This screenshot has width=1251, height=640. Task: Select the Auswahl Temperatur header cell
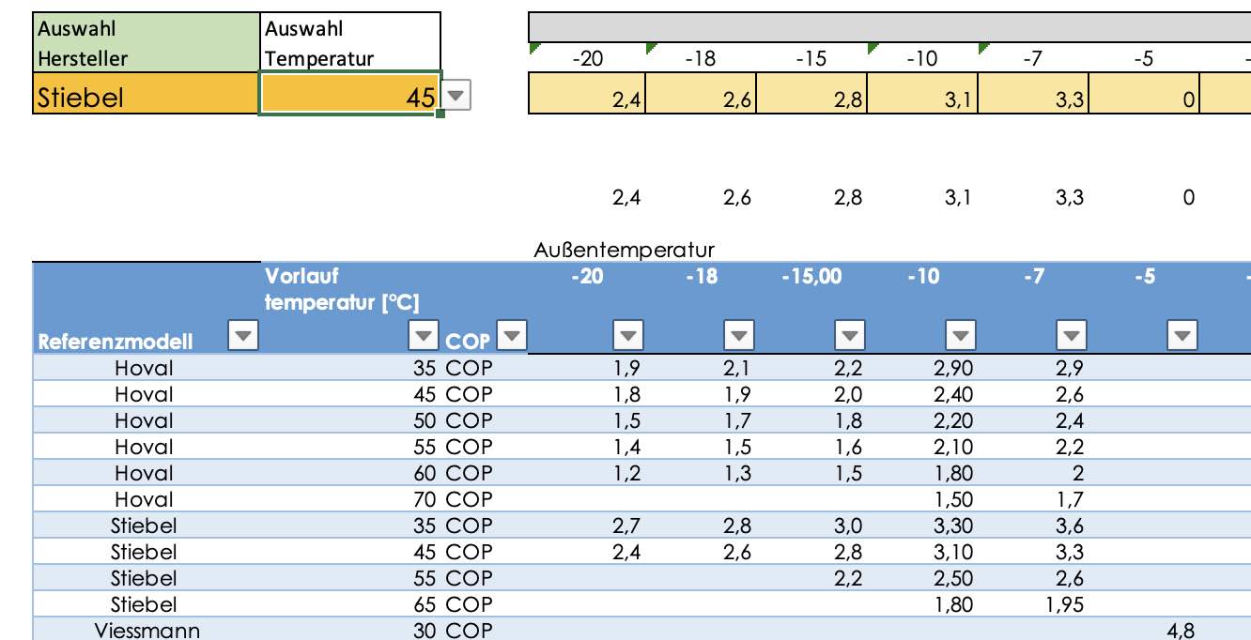[350, 43]
